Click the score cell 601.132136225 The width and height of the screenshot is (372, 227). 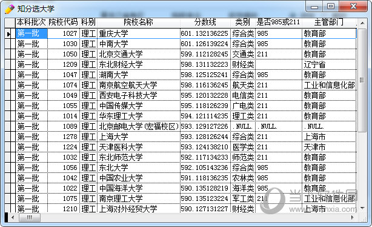[205, 33]
